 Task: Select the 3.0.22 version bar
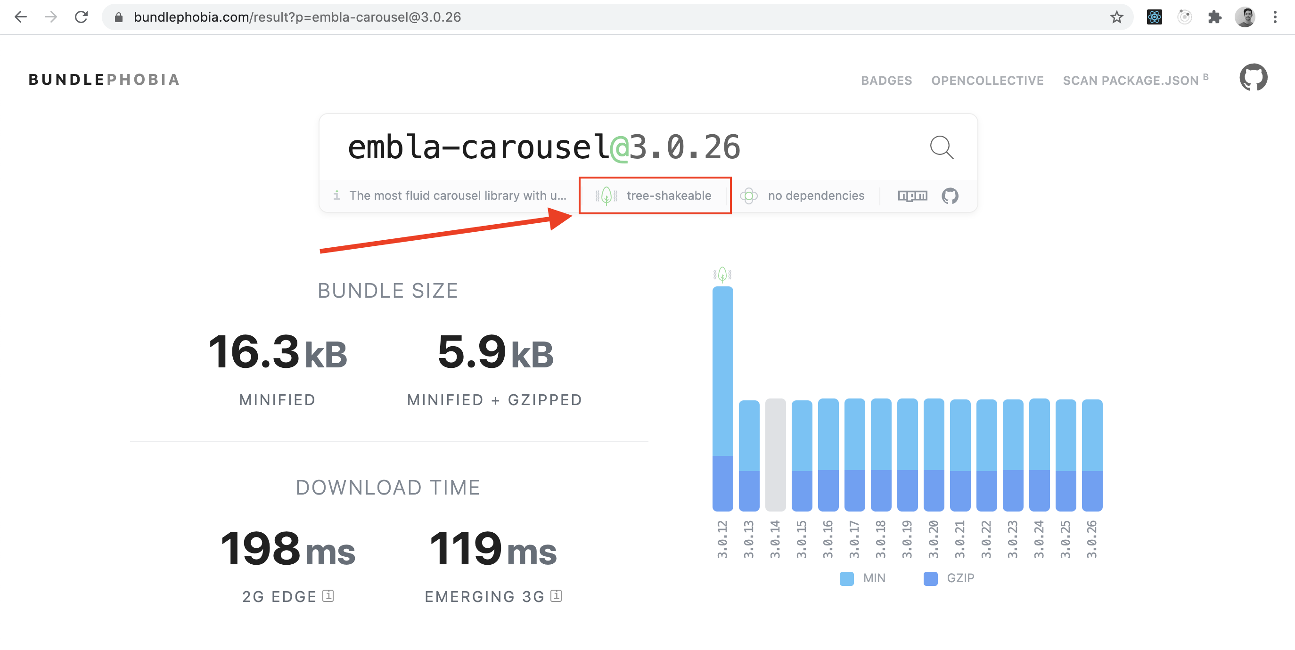pos(986,455)
